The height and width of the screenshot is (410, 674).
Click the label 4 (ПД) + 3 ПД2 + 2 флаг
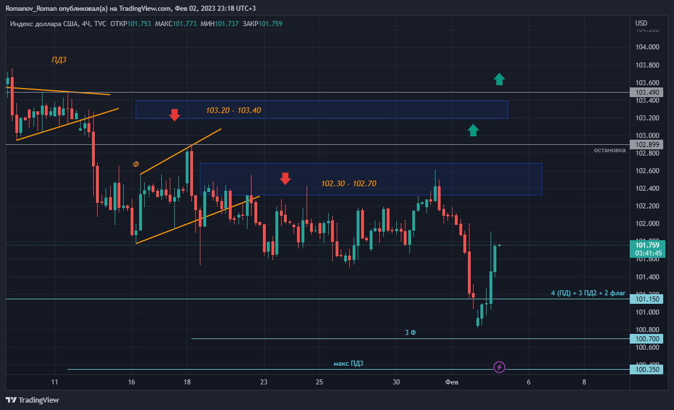tap(588, 293)
